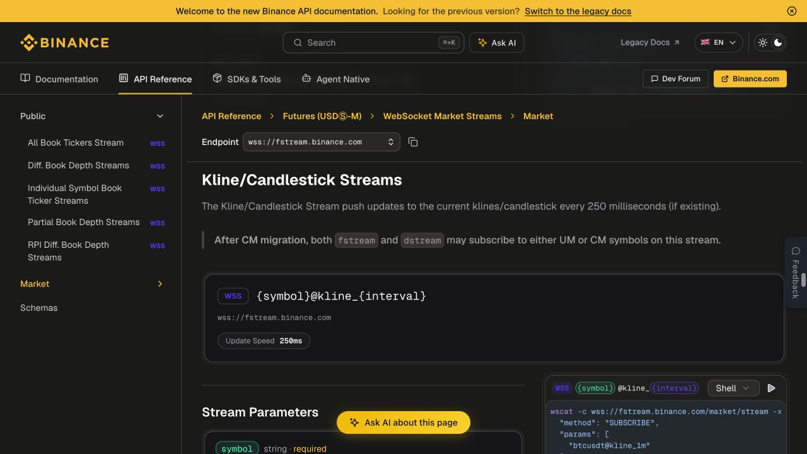Open Individual Symbol Book Ticker Streams
Viewport: 807px width, 454px height.
click(x=96, y=194)
